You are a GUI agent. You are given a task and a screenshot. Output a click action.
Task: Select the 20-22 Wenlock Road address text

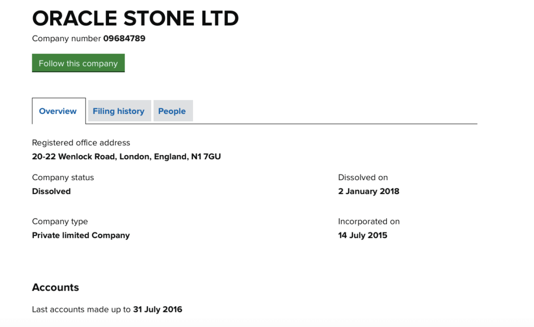click(x=126, y=156)
